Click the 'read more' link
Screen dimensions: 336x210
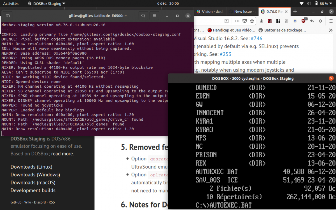[62, 154]
